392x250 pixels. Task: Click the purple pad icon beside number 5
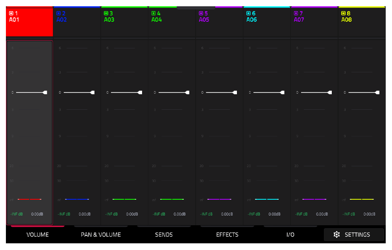click(x=201, y=13)
